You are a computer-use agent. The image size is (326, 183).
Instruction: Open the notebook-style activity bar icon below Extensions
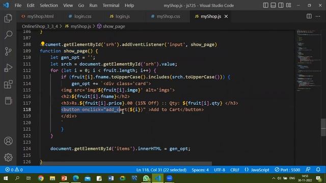[8, 101]
